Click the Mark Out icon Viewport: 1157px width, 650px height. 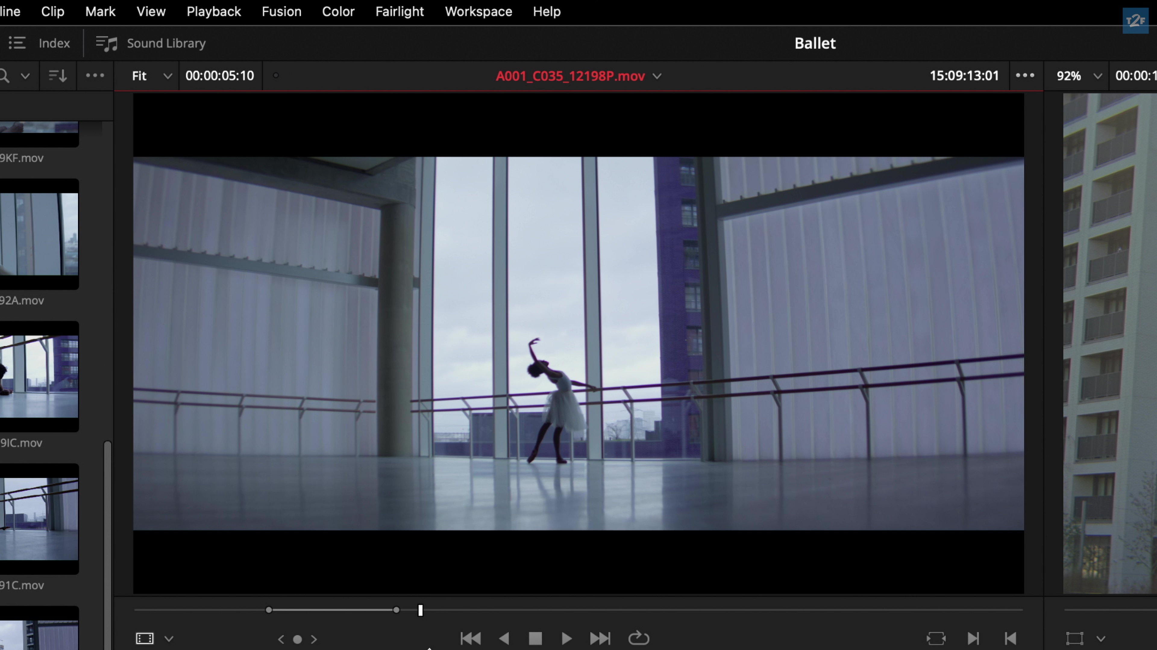(1010, 638)
